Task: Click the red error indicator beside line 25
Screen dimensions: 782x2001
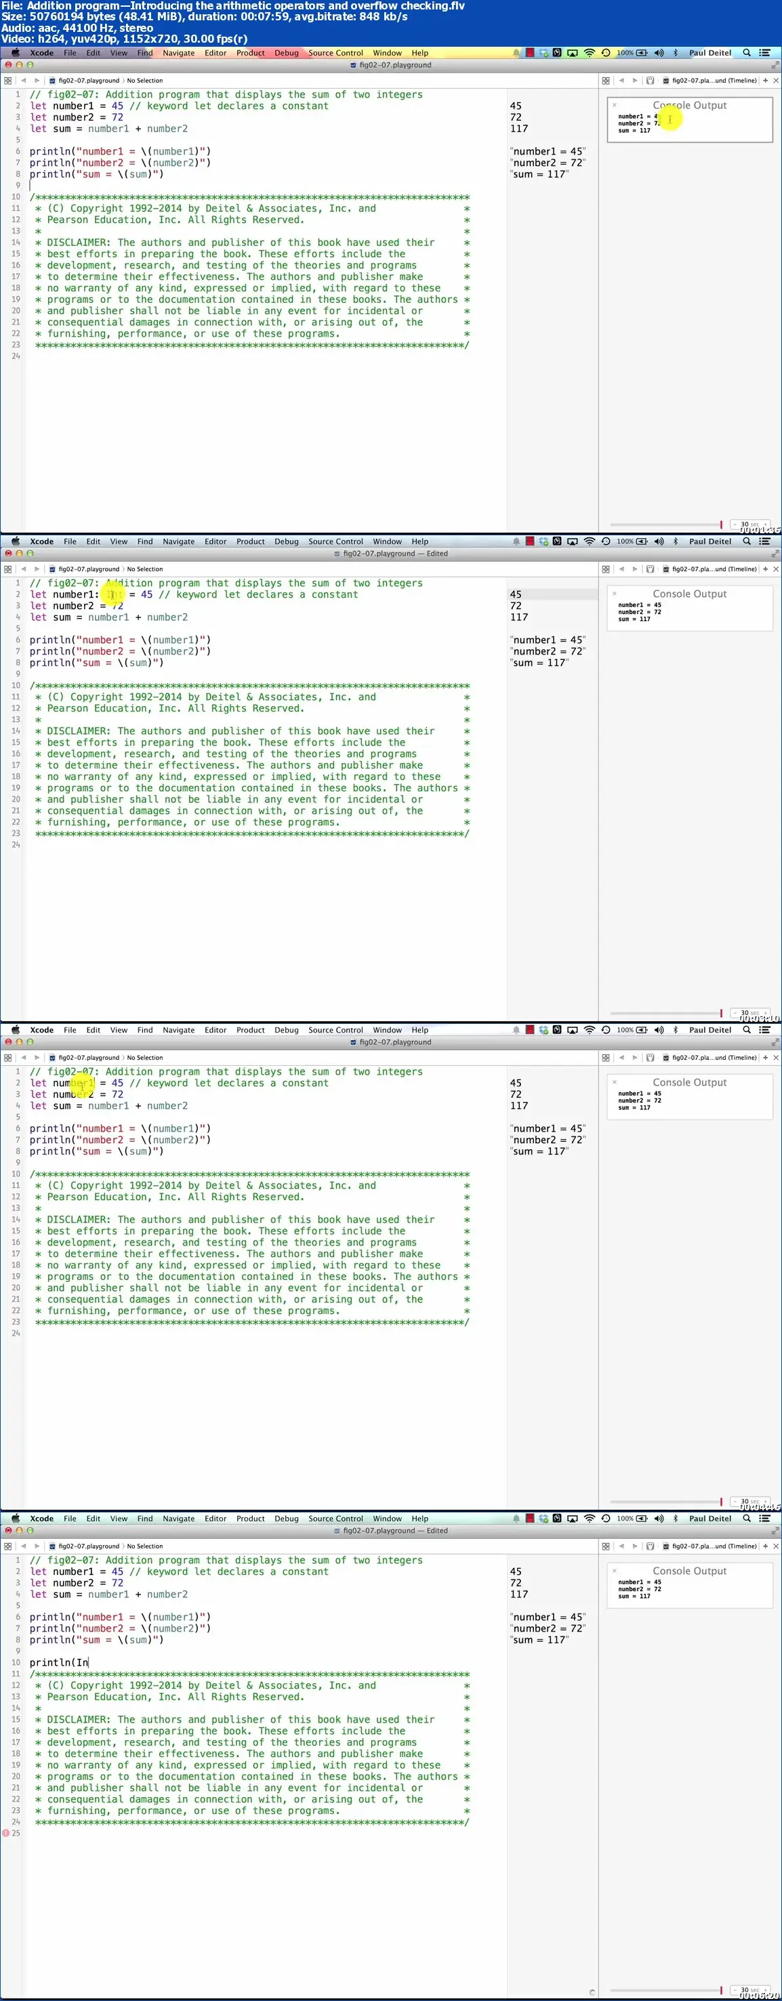Action: 6,1832
